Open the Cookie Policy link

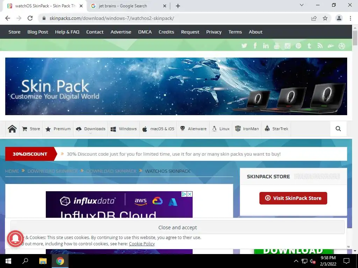click(x=142, y=244)
